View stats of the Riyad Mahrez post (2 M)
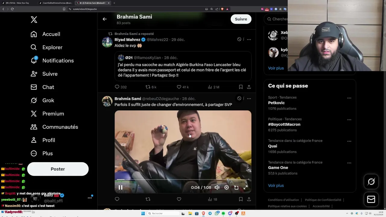Screen dimensions: 386x217 tap(214, 87)
